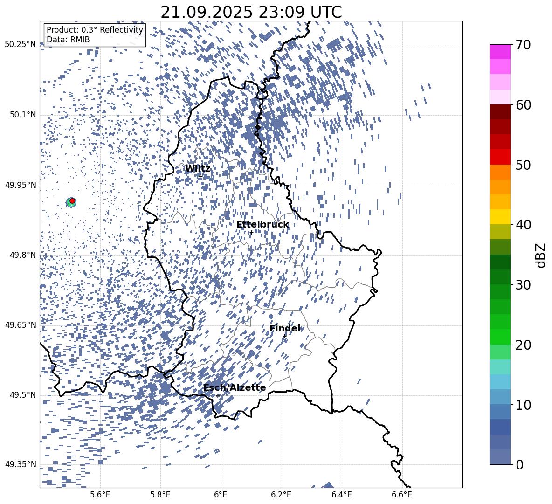Viewport: 552px width, 504px height.
Task: Click the 50.1°N latitude label
Action: point(23,115)
